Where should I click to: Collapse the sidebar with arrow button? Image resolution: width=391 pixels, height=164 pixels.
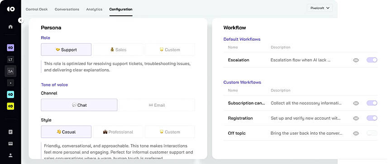(21, 20)
